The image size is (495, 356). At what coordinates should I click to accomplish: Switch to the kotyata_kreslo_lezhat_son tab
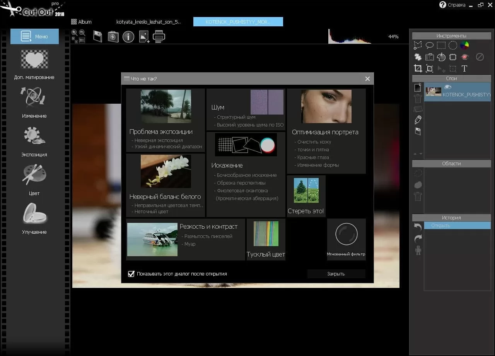coord(148,22)
